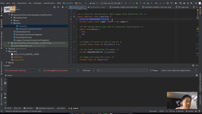The width and height of the screenshot is (202, 114).
Task: Open the TODO tool window tab
Action: pos(8,108)
